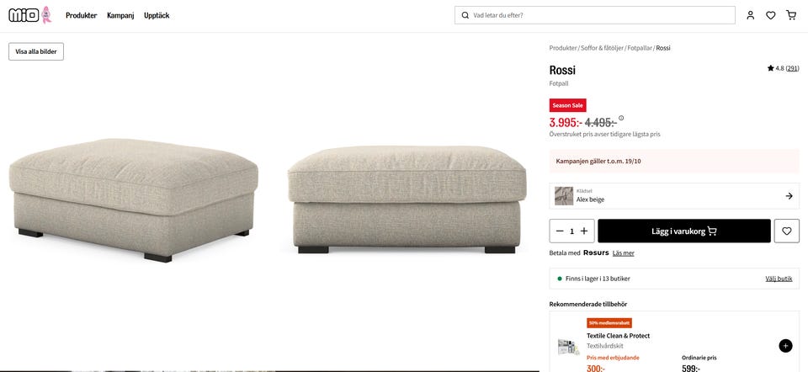This screenshot has width=808, height=372.
Task: Click the search magnifier icon
Action: [x=465, y=15]
